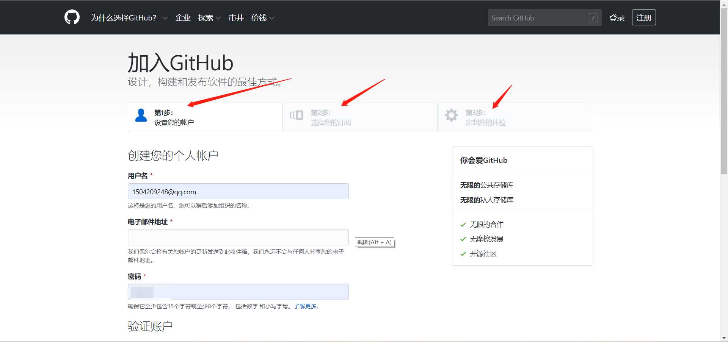
Task: Click the 验证账户 heading
Action: coord(150,326)
